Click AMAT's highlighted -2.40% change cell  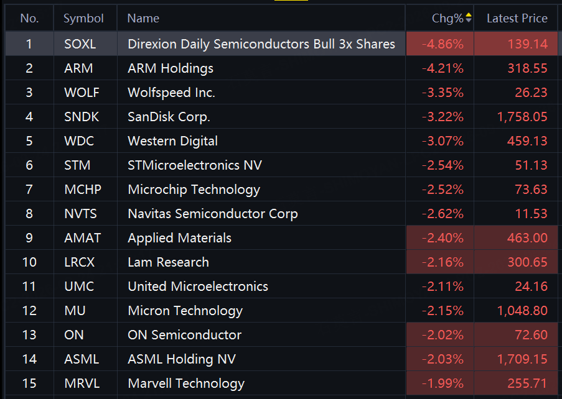tap(440, 237)
